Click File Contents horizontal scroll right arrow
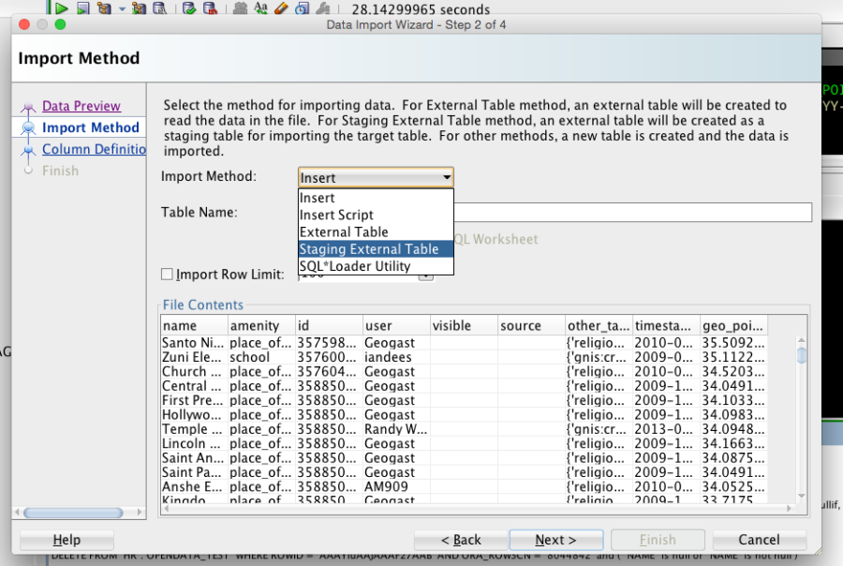 pos(790,508)
